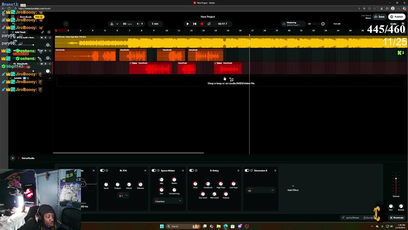Open the BandLab hamburger menu
The image size is (408, 230).
tap(13, 17)
